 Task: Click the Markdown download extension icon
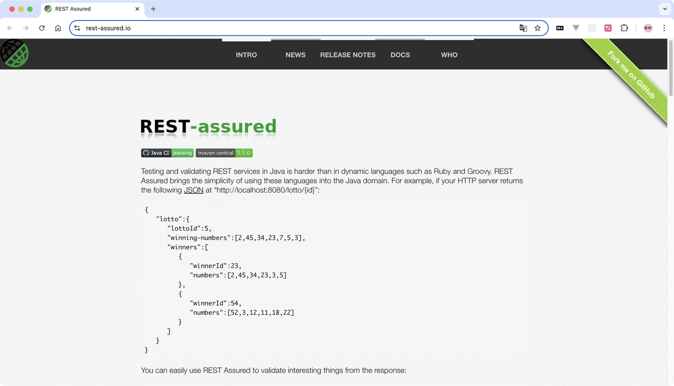coord(560,28)
